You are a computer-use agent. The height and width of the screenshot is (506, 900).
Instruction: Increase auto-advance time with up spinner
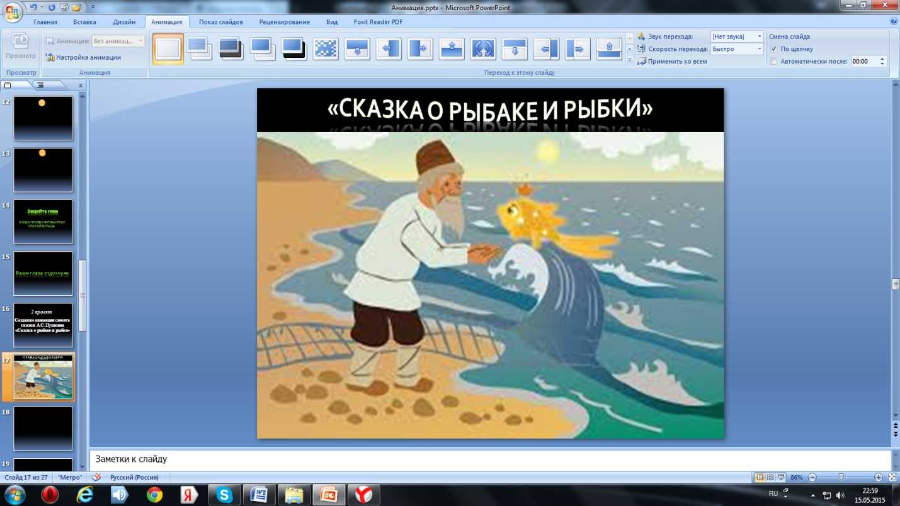[882, 59]
